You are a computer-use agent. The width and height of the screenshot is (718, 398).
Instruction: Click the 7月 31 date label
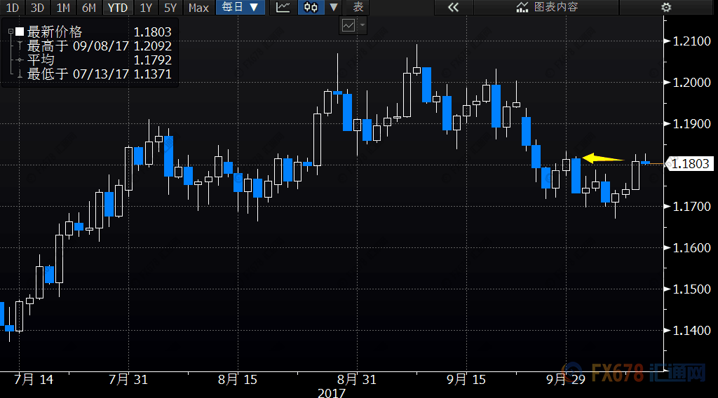[128, 380]
